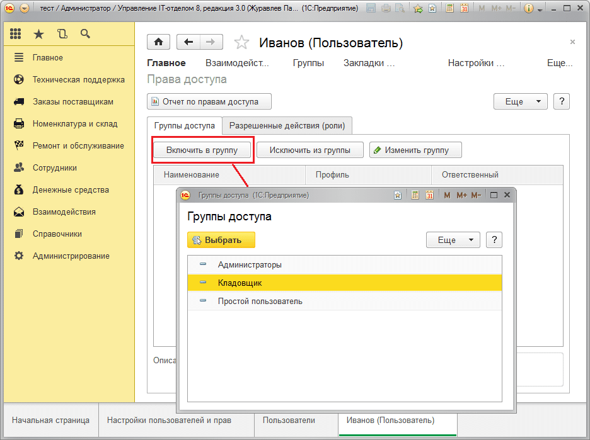The width and height of the screenshot is (590, 440).
Task: Click print icon in title bar
Action: coord(386,8)
